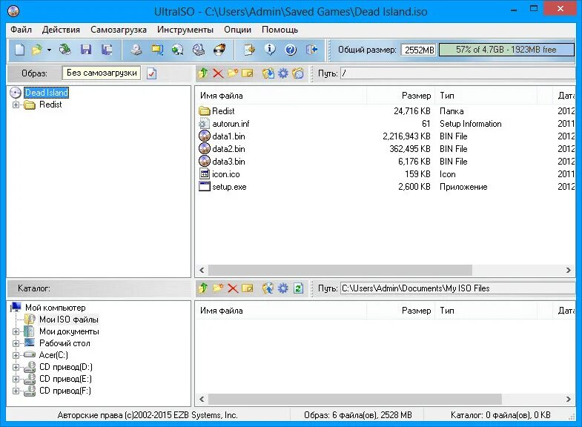582x427 pixels.
Task: Sort catalog files by Размер column header
Action: (x=400, y=311)
